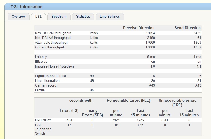211x139 pixels.
Task: Click the Attainable throughput send value 1859
Action: point(197,43)
